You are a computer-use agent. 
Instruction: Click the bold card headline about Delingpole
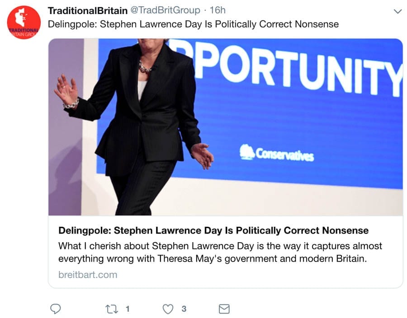[x=213, y=230]
